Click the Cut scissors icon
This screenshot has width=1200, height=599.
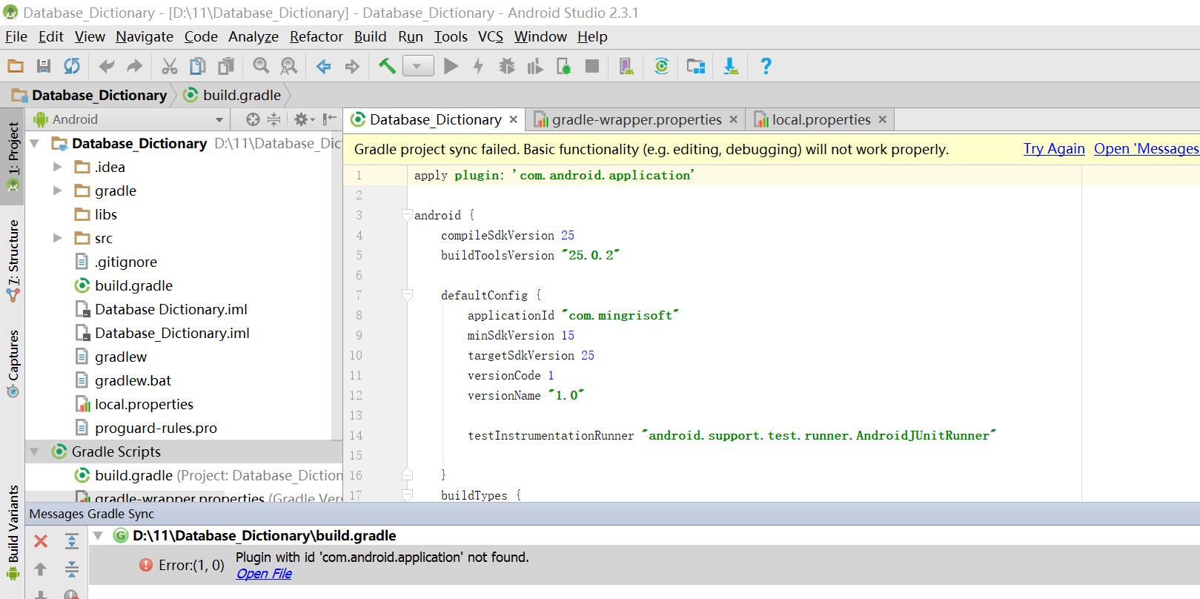tap(170, 66)
